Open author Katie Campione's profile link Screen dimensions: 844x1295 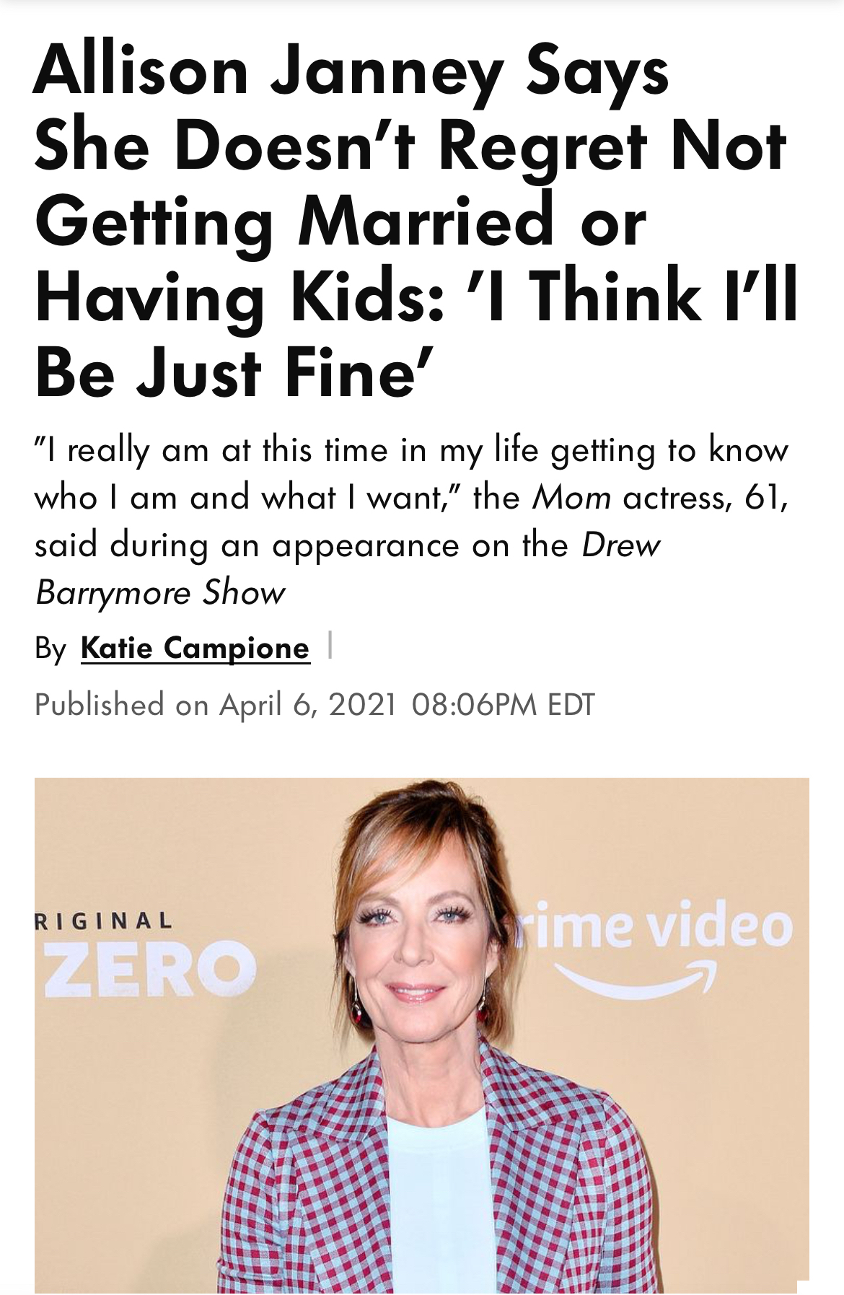[195, 648]
